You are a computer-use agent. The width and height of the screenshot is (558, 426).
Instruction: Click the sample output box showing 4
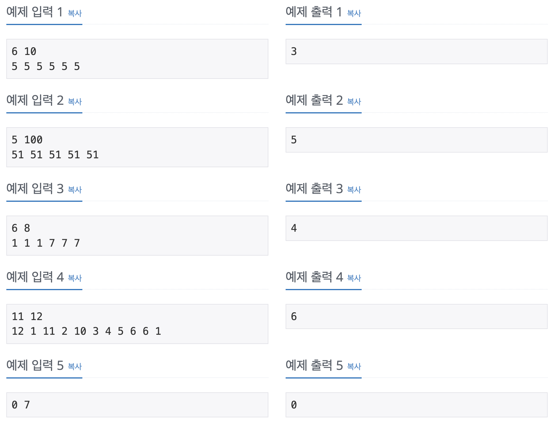(x=416, y=228)
